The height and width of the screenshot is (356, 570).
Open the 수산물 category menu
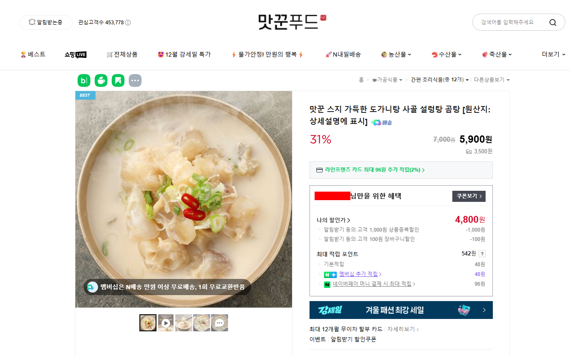(x=446, y=55)
